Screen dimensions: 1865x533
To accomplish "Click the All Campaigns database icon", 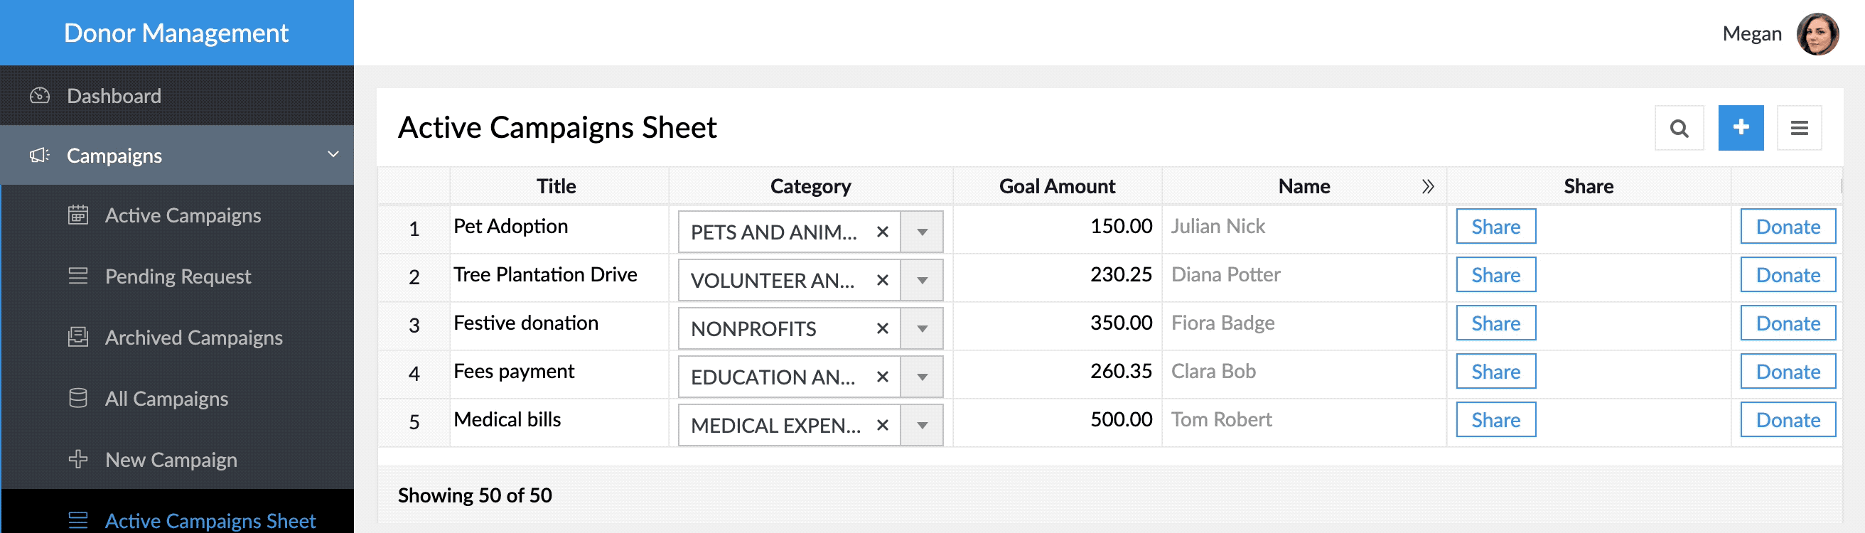I will 78,398.
